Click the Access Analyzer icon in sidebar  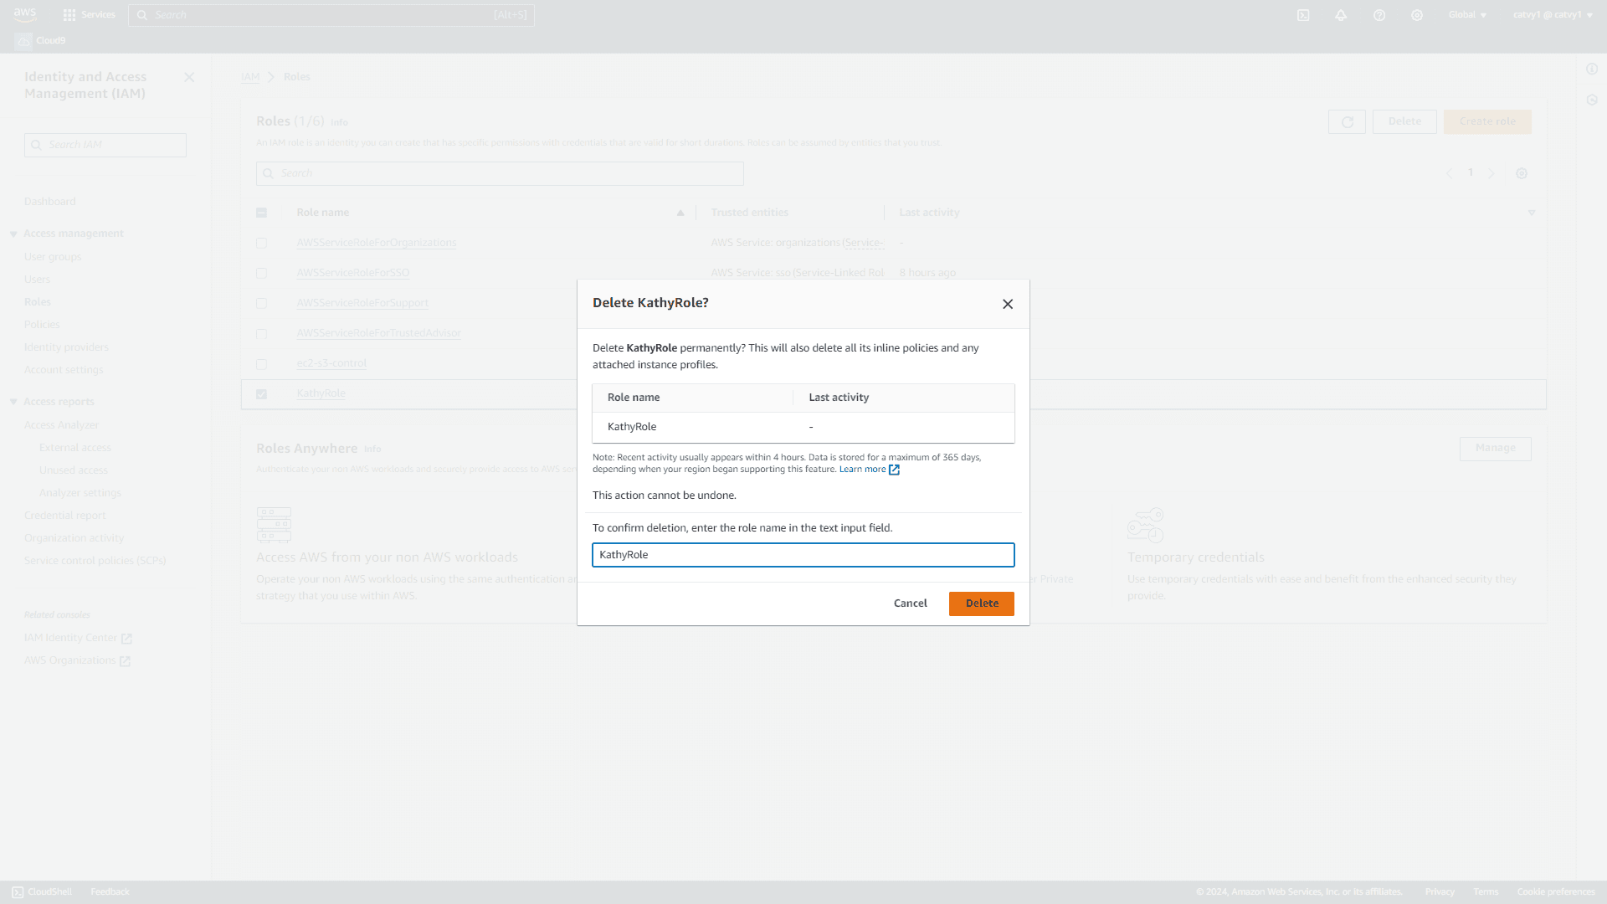point(61,424)
